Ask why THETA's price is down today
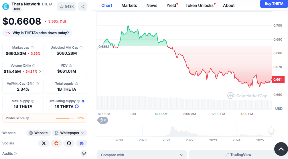This screenshot has width=288, height=159. (x=37, y=33)
